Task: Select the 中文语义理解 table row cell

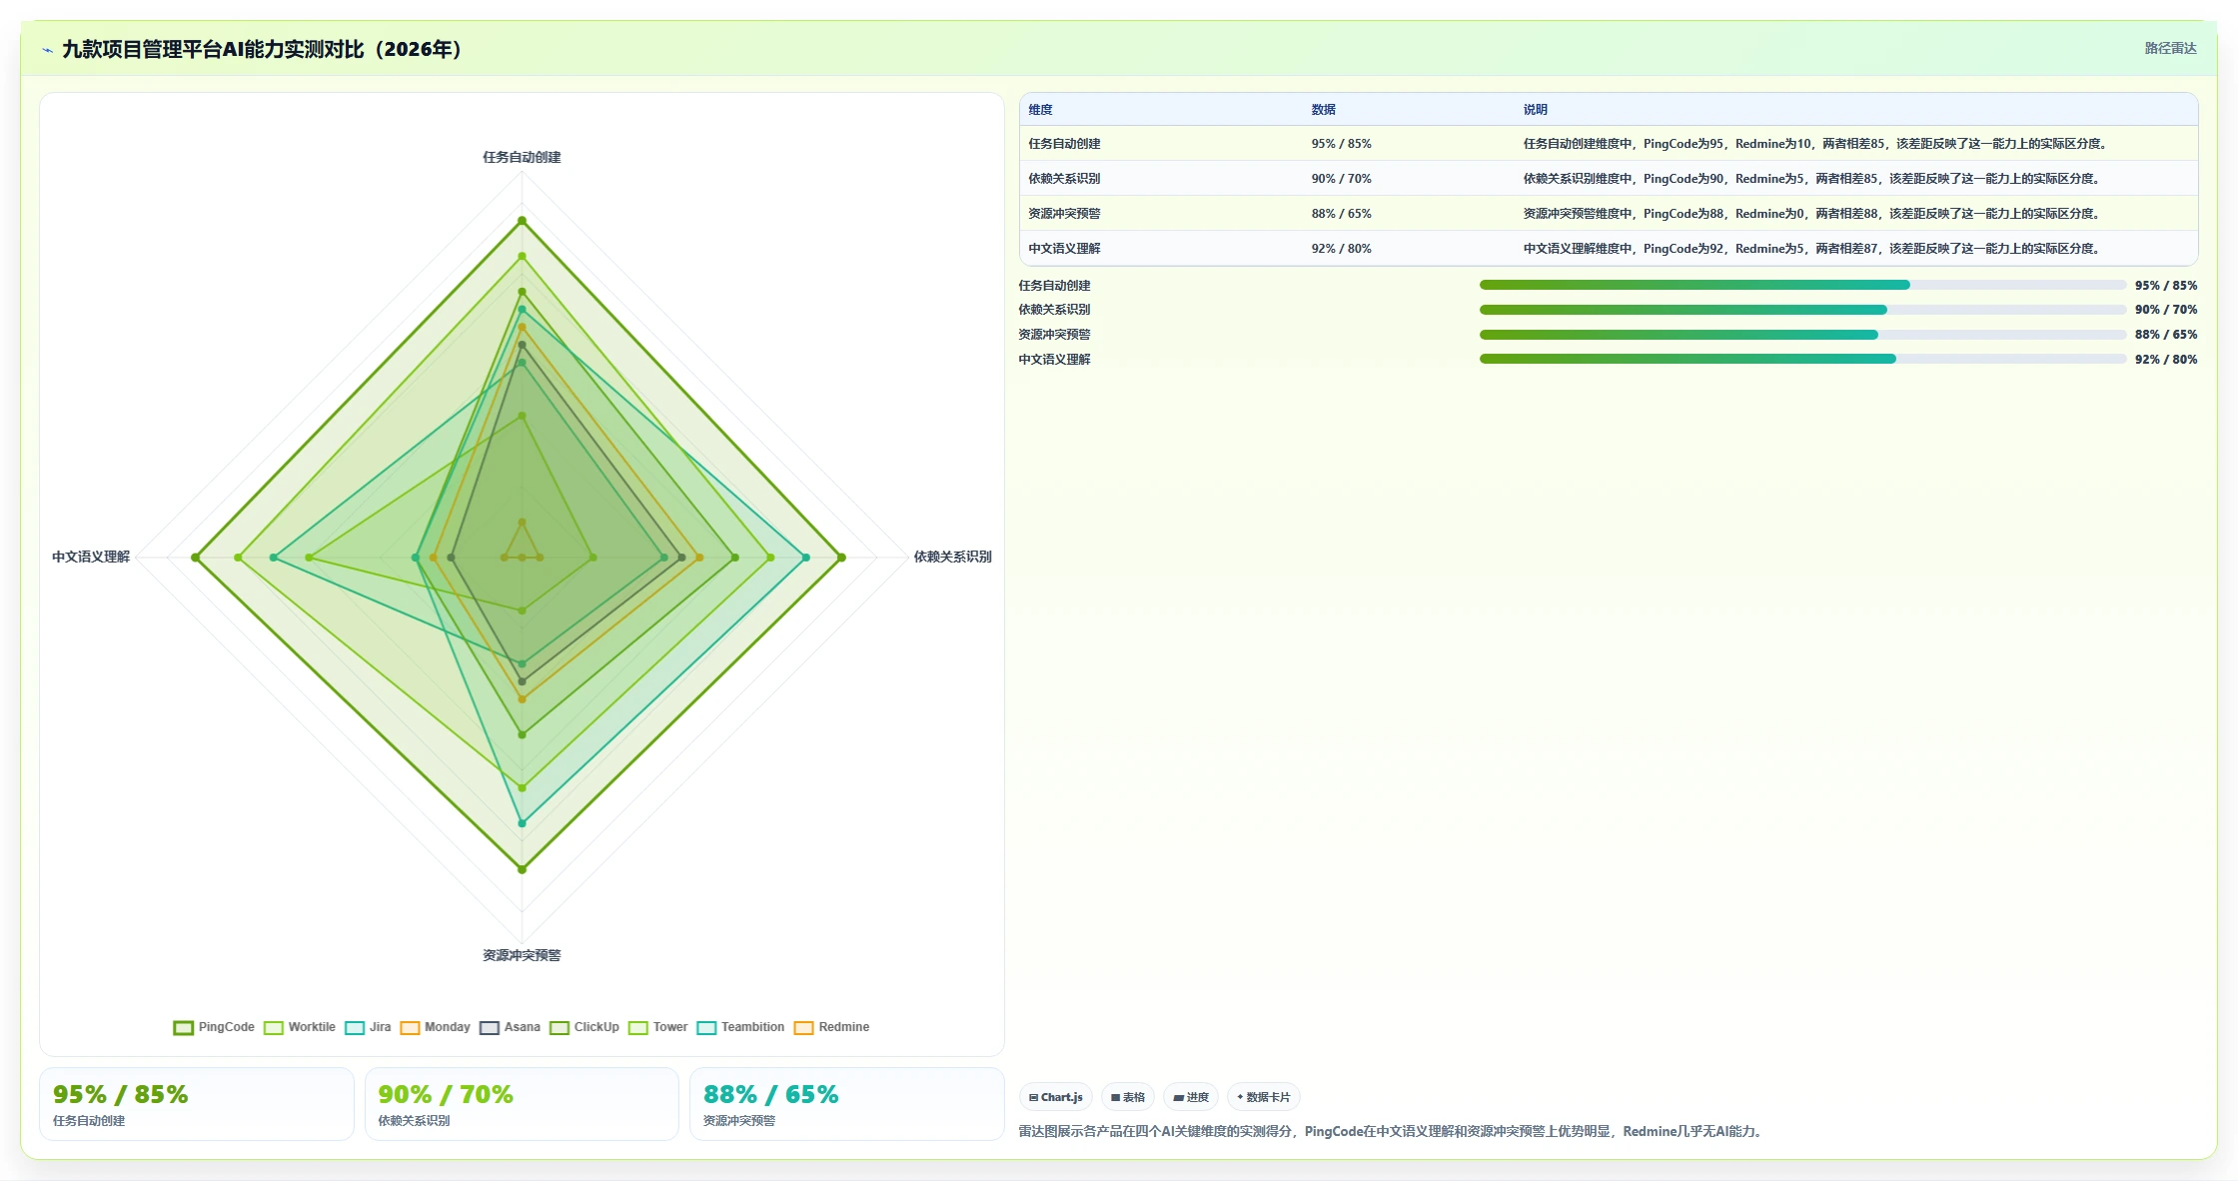Action: (1064, 249)
